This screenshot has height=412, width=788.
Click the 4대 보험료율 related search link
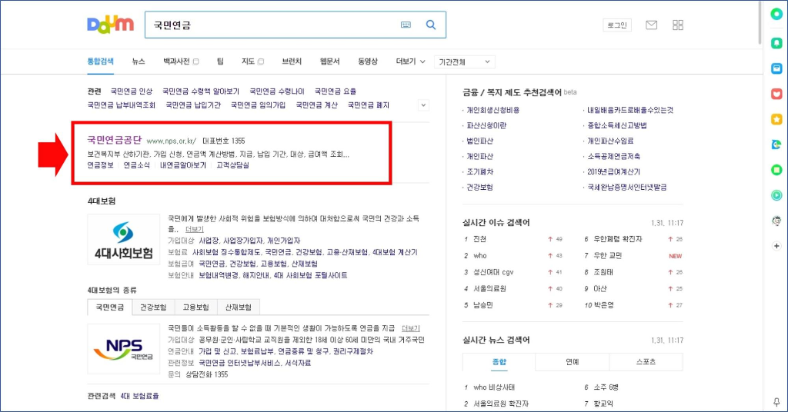pyautogui.click(x=140, y=396)
